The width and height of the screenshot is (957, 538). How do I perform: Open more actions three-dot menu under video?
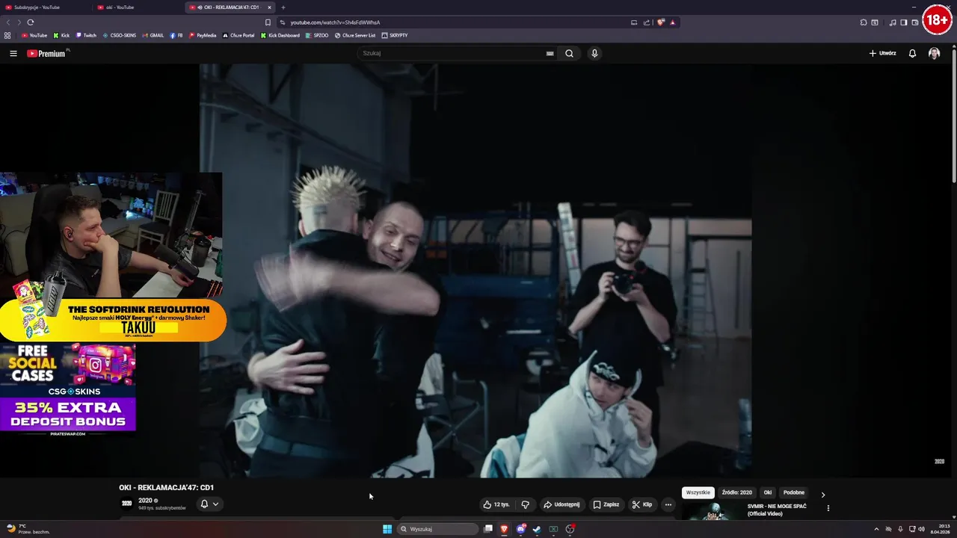click(x=668, y=504)
